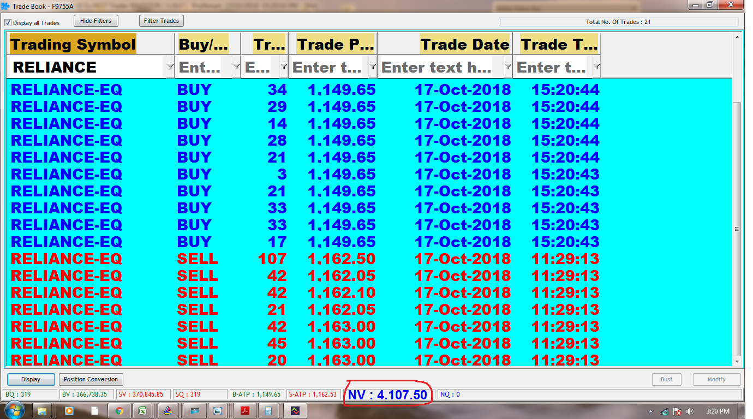Select the BUY row with quantity 29
Viewport: 753px width, 419px height.
coord(370,106)
